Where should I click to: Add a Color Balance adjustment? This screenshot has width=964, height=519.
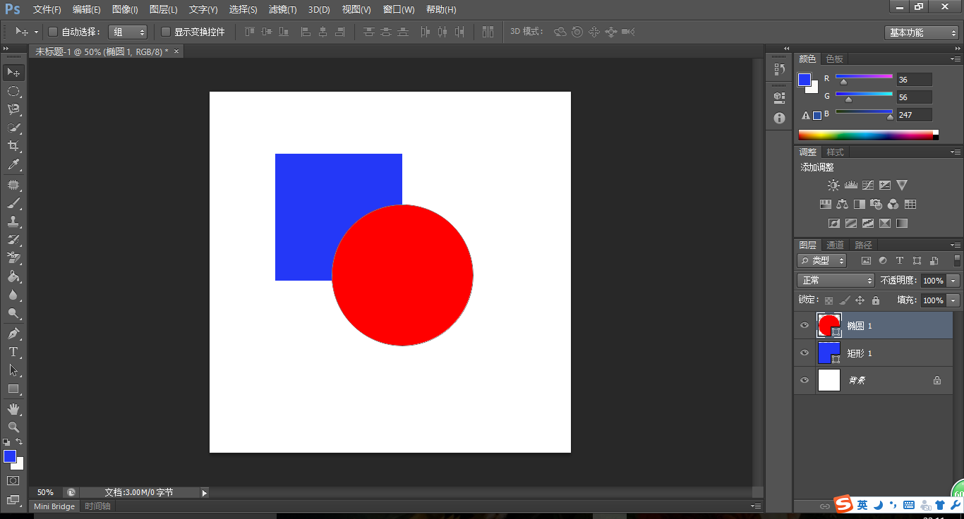(x=842, y=204)
